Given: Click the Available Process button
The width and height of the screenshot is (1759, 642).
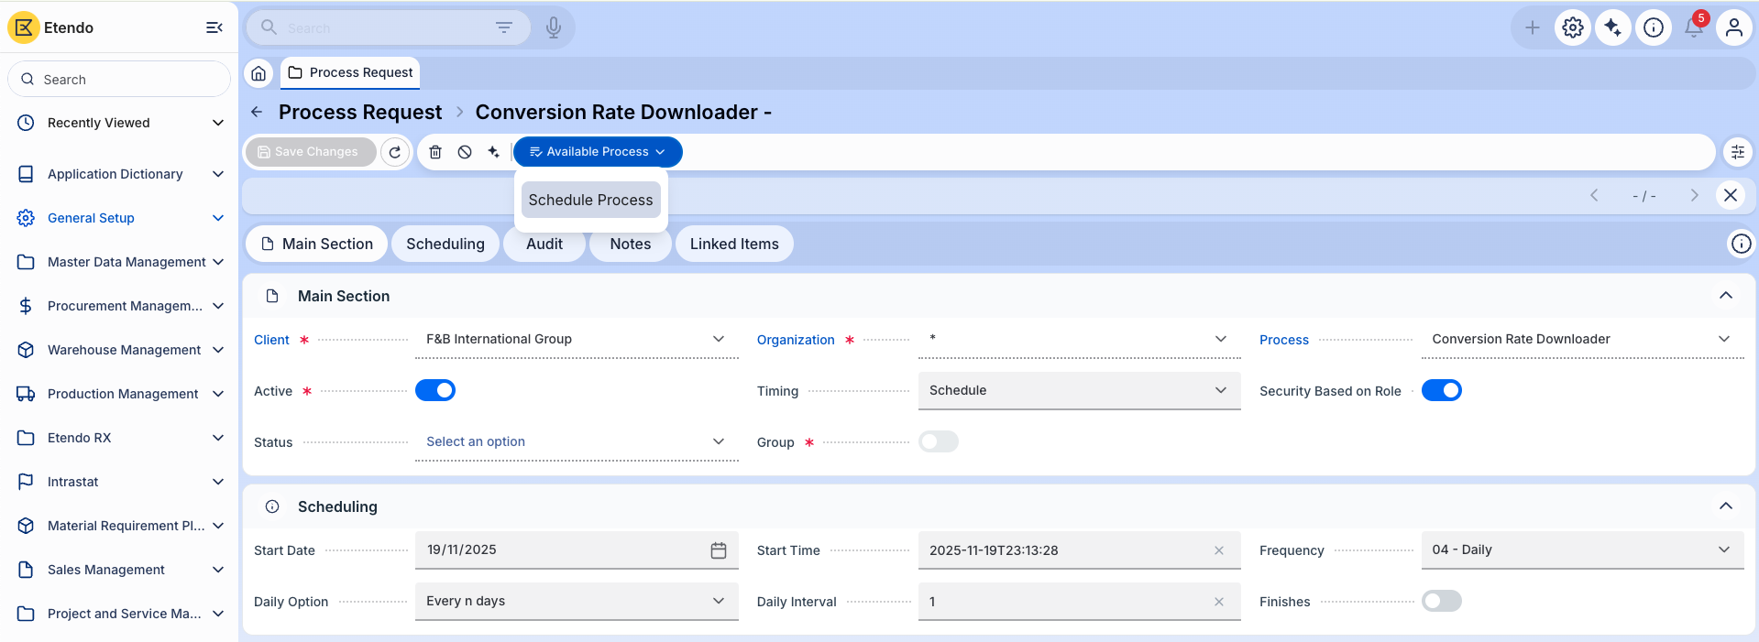Looking at the screenshot, I should click(x=598, y=152).
